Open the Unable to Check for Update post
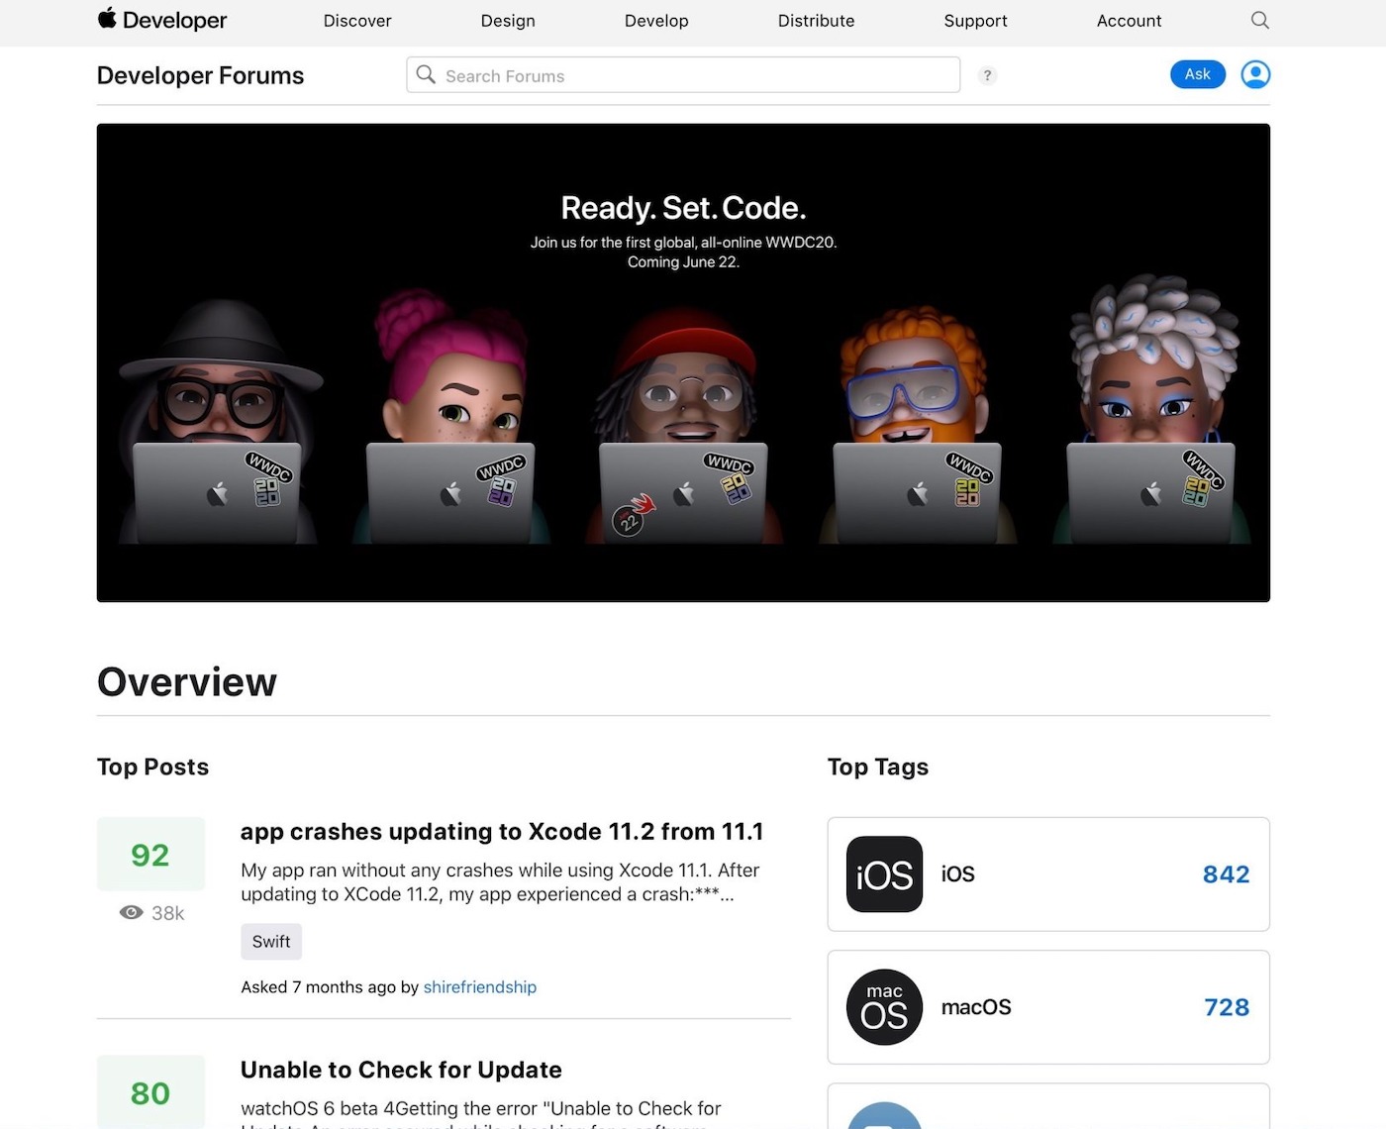Screen dimensions: 1386x1129 click(401, 1070)
